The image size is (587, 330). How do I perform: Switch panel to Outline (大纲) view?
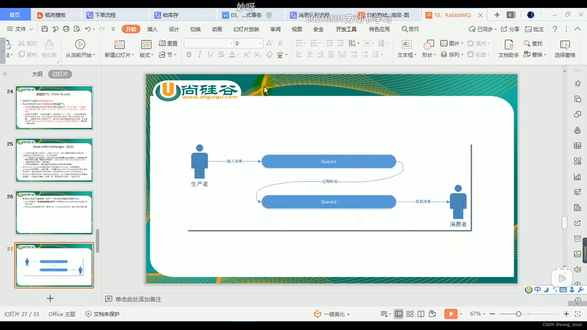pyautogui.click(x=37, y=74)
